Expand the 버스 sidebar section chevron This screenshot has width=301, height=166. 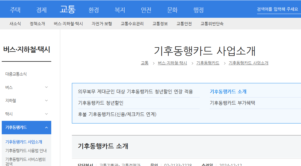46,87
